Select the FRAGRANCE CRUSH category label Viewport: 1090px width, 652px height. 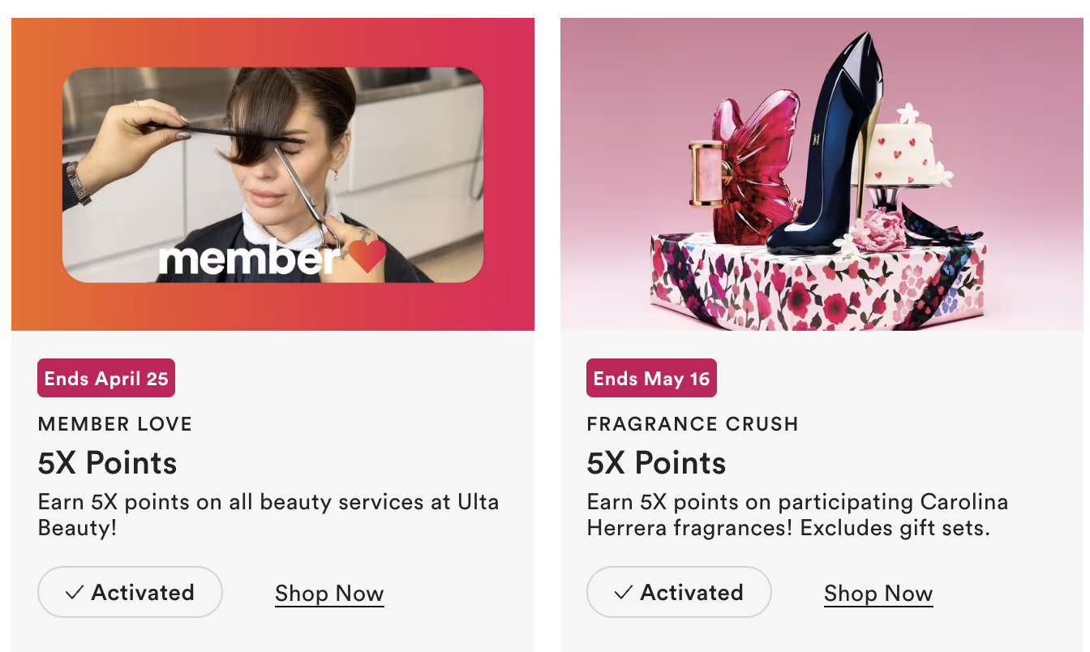pos(693,424)
